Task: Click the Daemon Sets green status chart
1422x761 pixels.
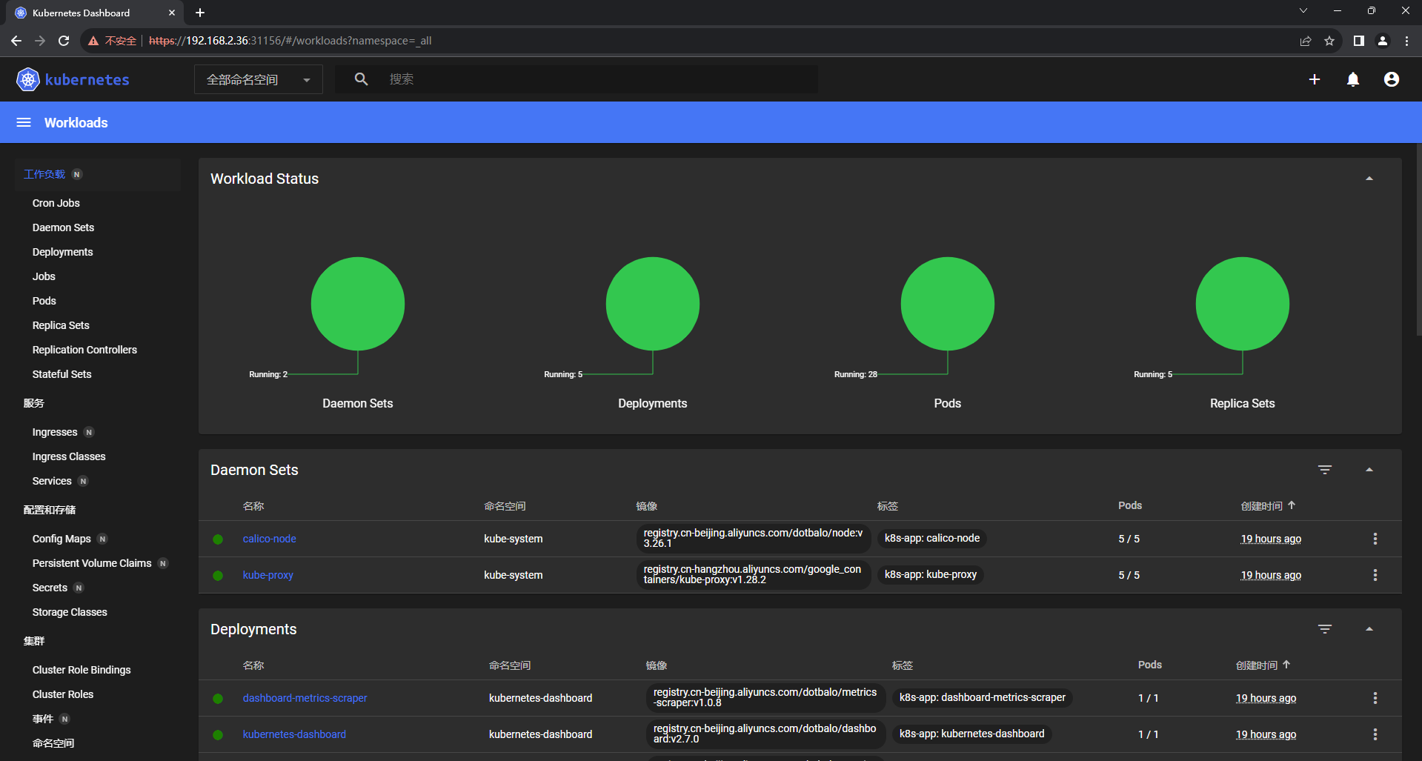Action: tap(358, 304)
